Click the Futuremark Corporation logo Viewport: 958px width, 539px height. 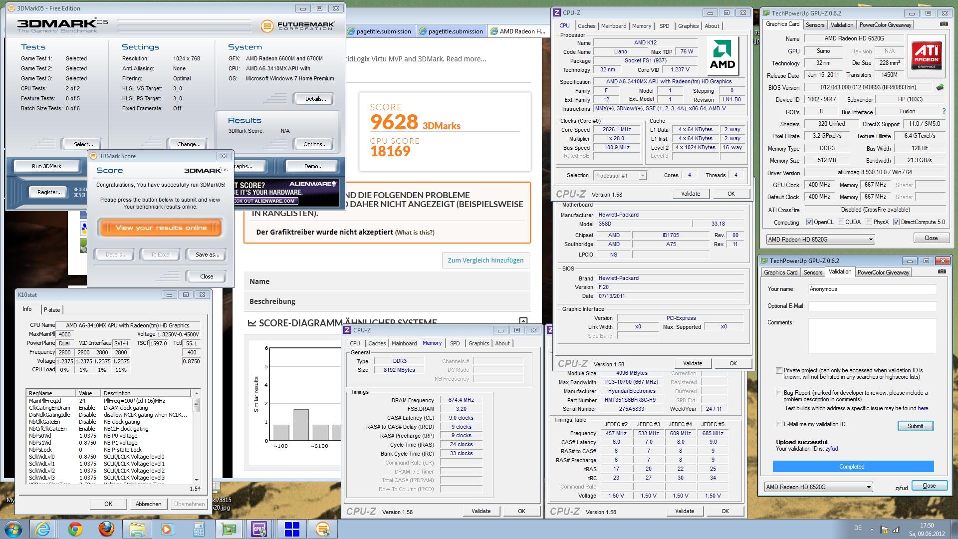298,25
